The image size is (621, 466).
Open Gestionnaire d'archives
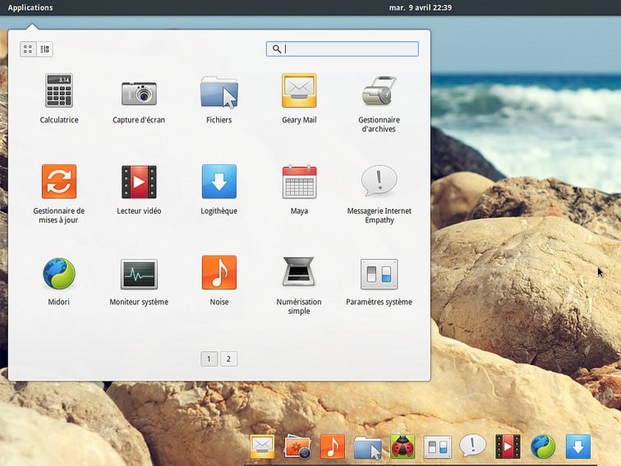379,103
